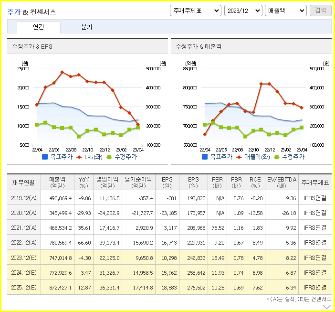Click the 22/04 label on EPS chart axis
This screenshot has height=312, width=335.
coord(37,150)
